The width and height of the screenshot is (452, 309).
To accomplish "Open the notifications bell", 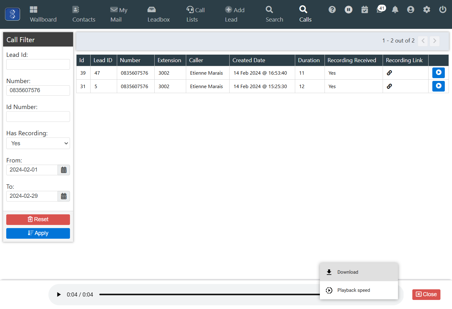I will pyautogui.click(x=395, y=10).
